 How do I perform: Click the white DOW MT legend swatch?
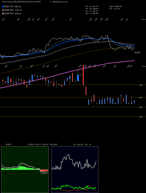tap(3, 10)
